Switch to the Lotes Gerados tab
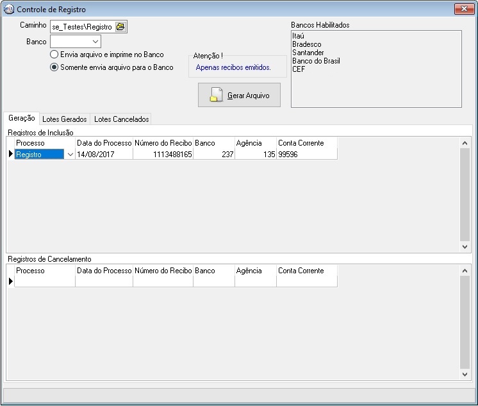The height and width of the screenshot is (406, 478). pyautogui.click(x=64, y=119)
